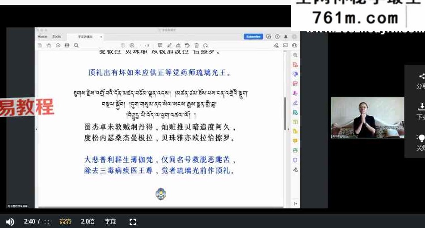Open the yellow file sidebar tool
This screenshot has height=228, width=425.
295,131
